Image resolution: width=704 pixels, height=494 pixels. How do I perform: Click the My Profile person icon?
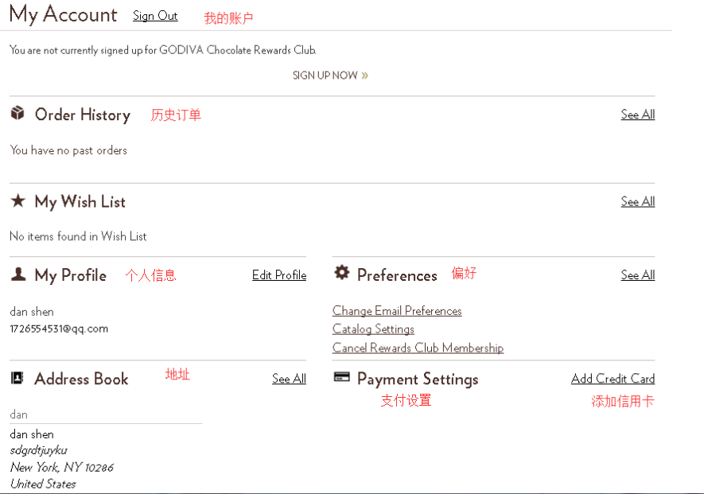coord(18,274)
